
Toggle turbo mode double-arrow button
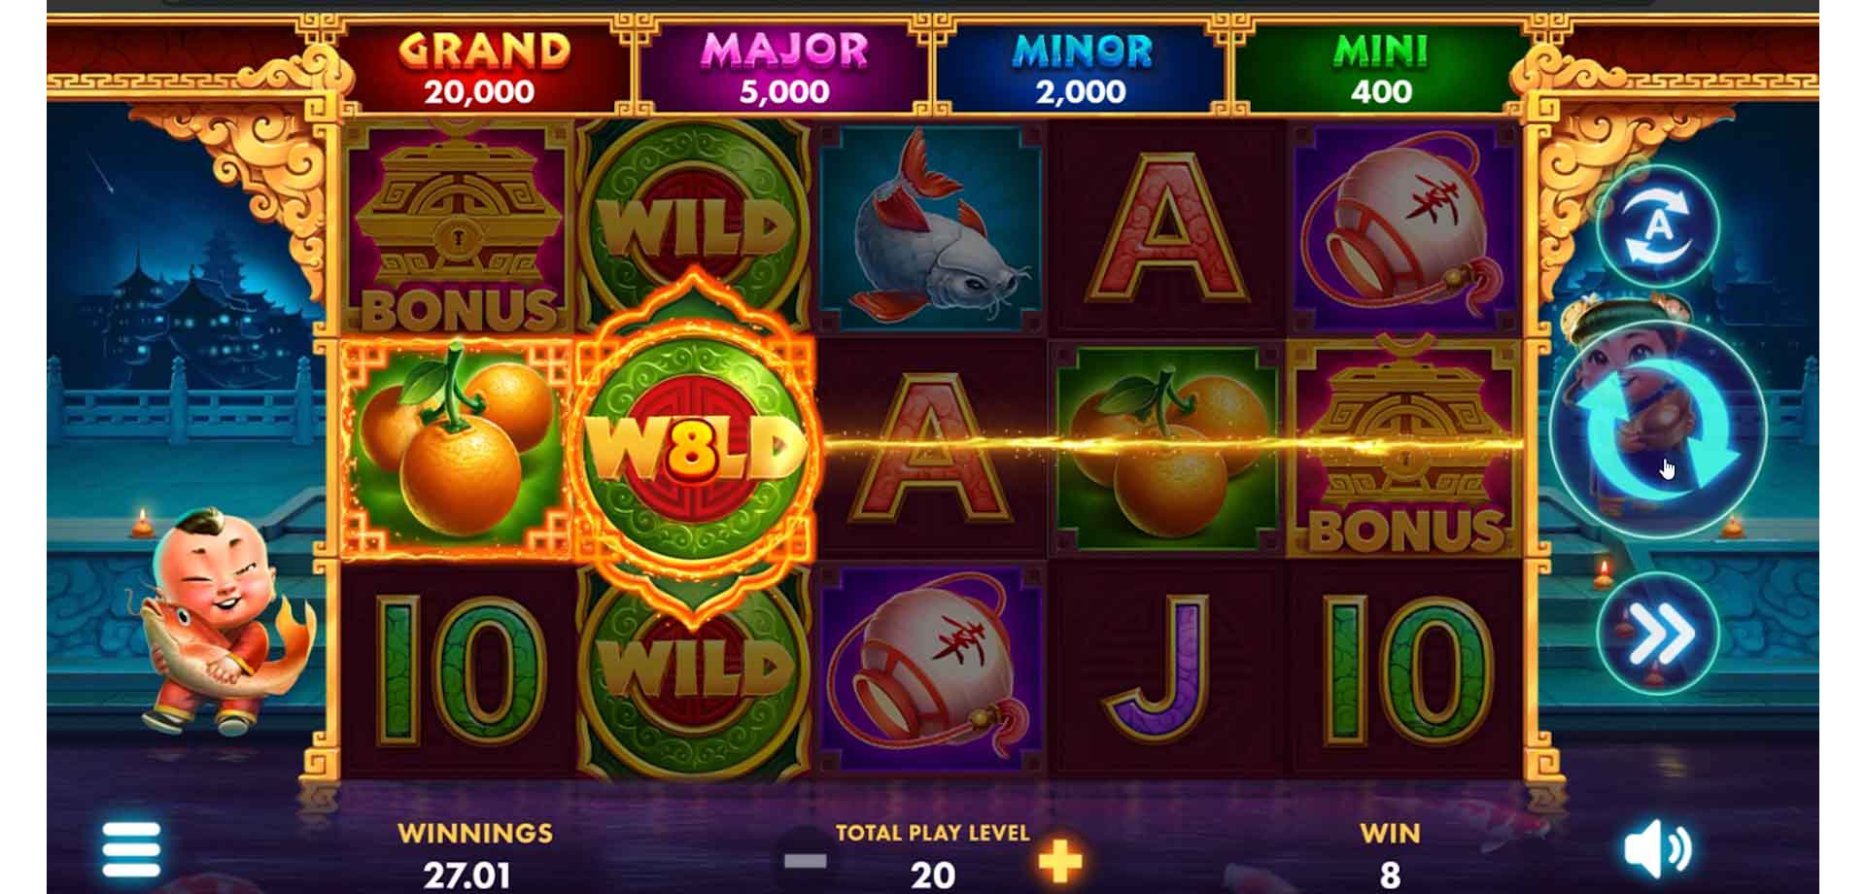coord(1658,634)
